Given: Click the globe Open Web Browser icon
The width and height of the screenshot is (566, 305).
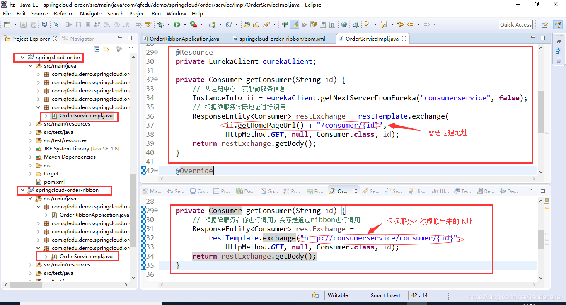Looking at the screenshot, I should 344,24.
